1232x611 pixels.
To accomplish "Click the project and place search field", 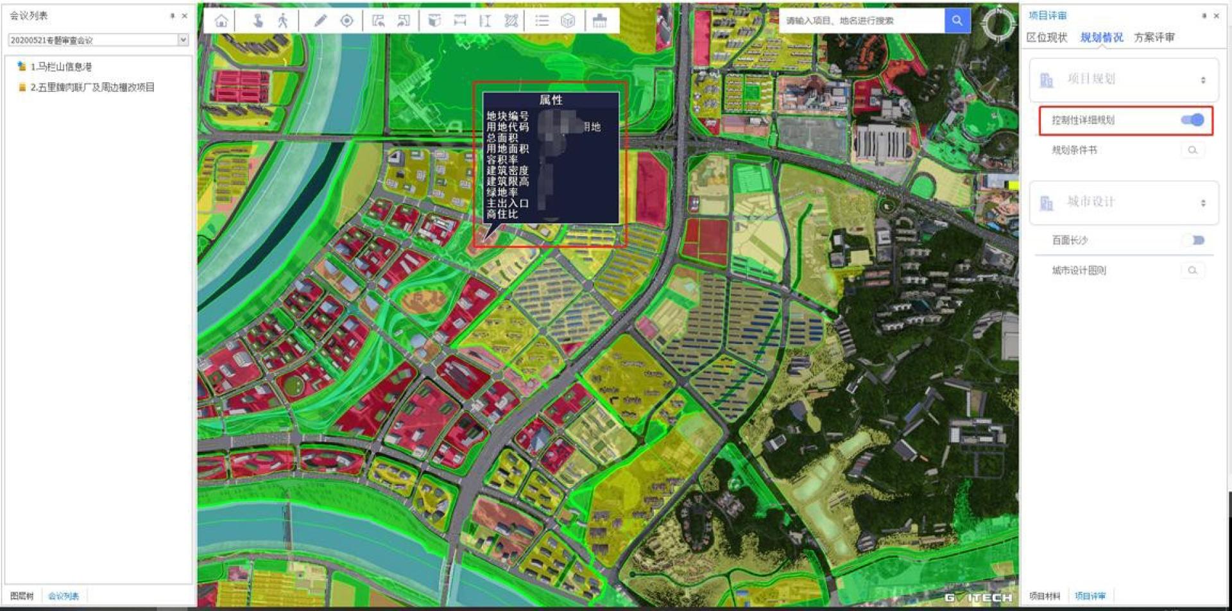I will coord(860,21).
